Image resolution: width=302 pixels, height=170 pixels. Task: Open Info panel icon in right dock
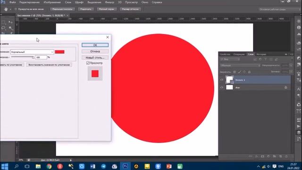(x=299, y=27)
